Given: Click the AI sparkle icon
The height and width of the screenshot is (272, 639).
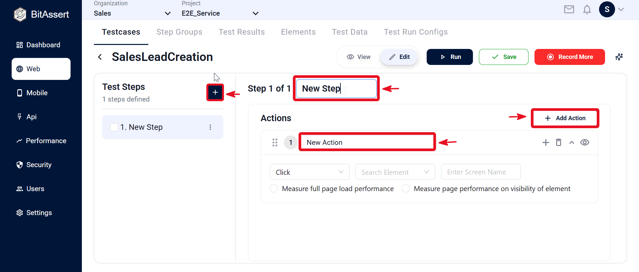Looking at the screenshot, I should (619, 57).
